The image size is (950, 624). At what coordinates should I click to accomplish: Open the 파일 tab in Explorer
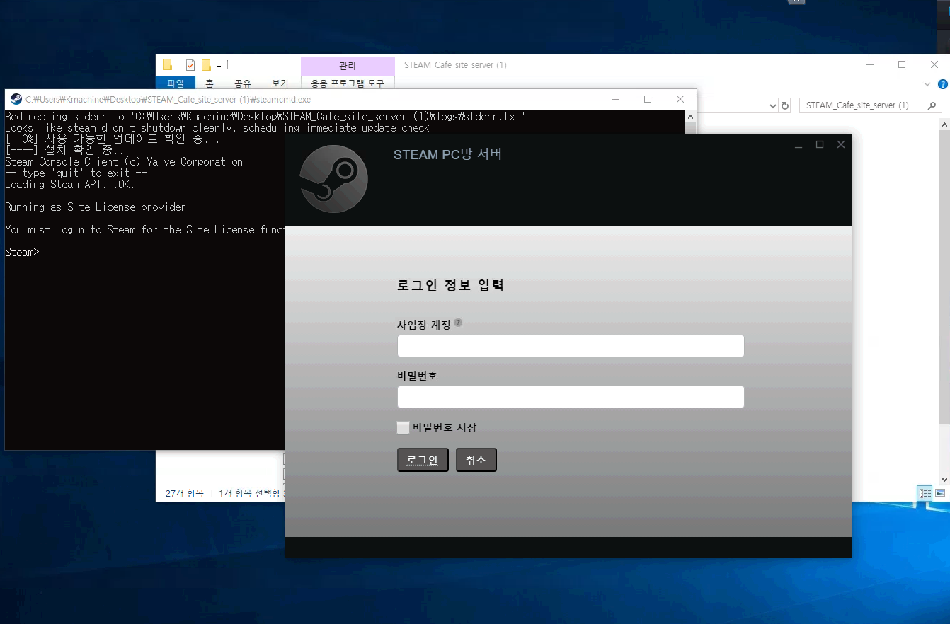click(176, 83)
